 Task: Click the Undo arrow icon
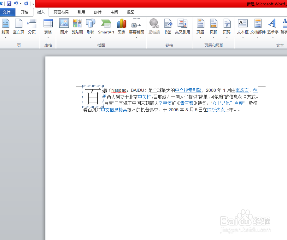click(x=16, y=3)
